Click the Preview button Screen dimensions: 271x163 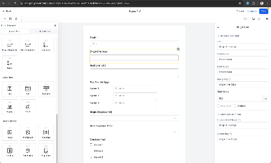[240, 11]
